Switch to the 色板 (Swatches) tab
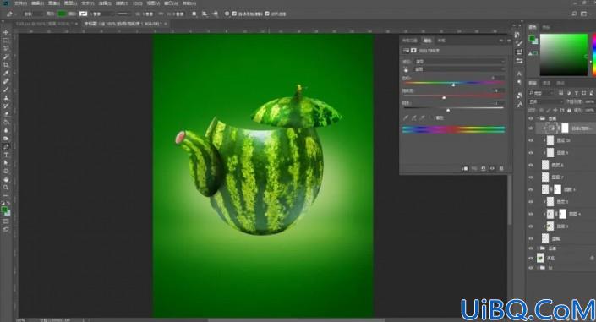Viewport: 596px width, 322px height. click(546, 27)
